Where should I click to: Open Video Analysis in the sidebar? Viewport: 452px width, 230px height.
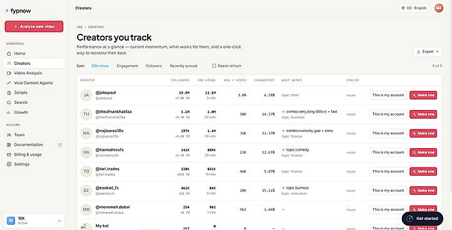[34, 73]
